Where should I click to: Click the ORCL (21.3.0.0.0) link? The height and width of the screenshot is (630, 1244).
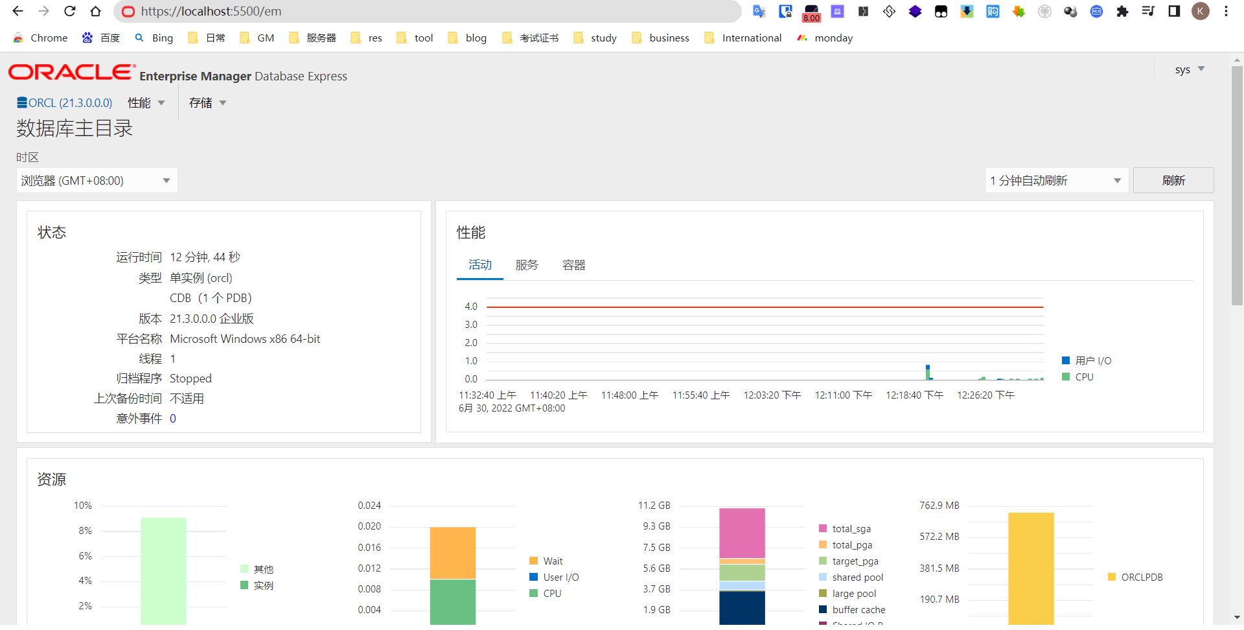[x=70, y=102]
